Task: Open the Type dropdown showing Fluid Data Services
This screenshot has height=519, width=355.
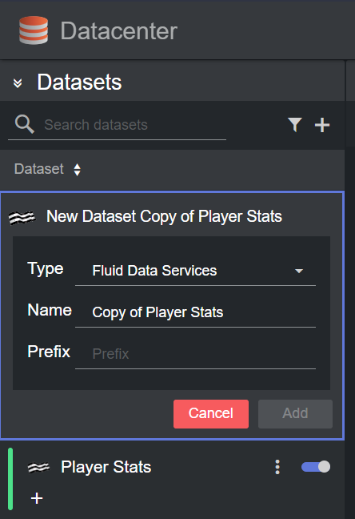Action: pyautogui.click(x=195, y=271)
